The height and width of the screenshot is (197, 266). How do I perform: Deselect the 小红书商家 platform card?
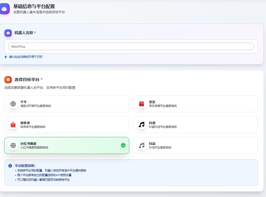(x=66, y=146)
